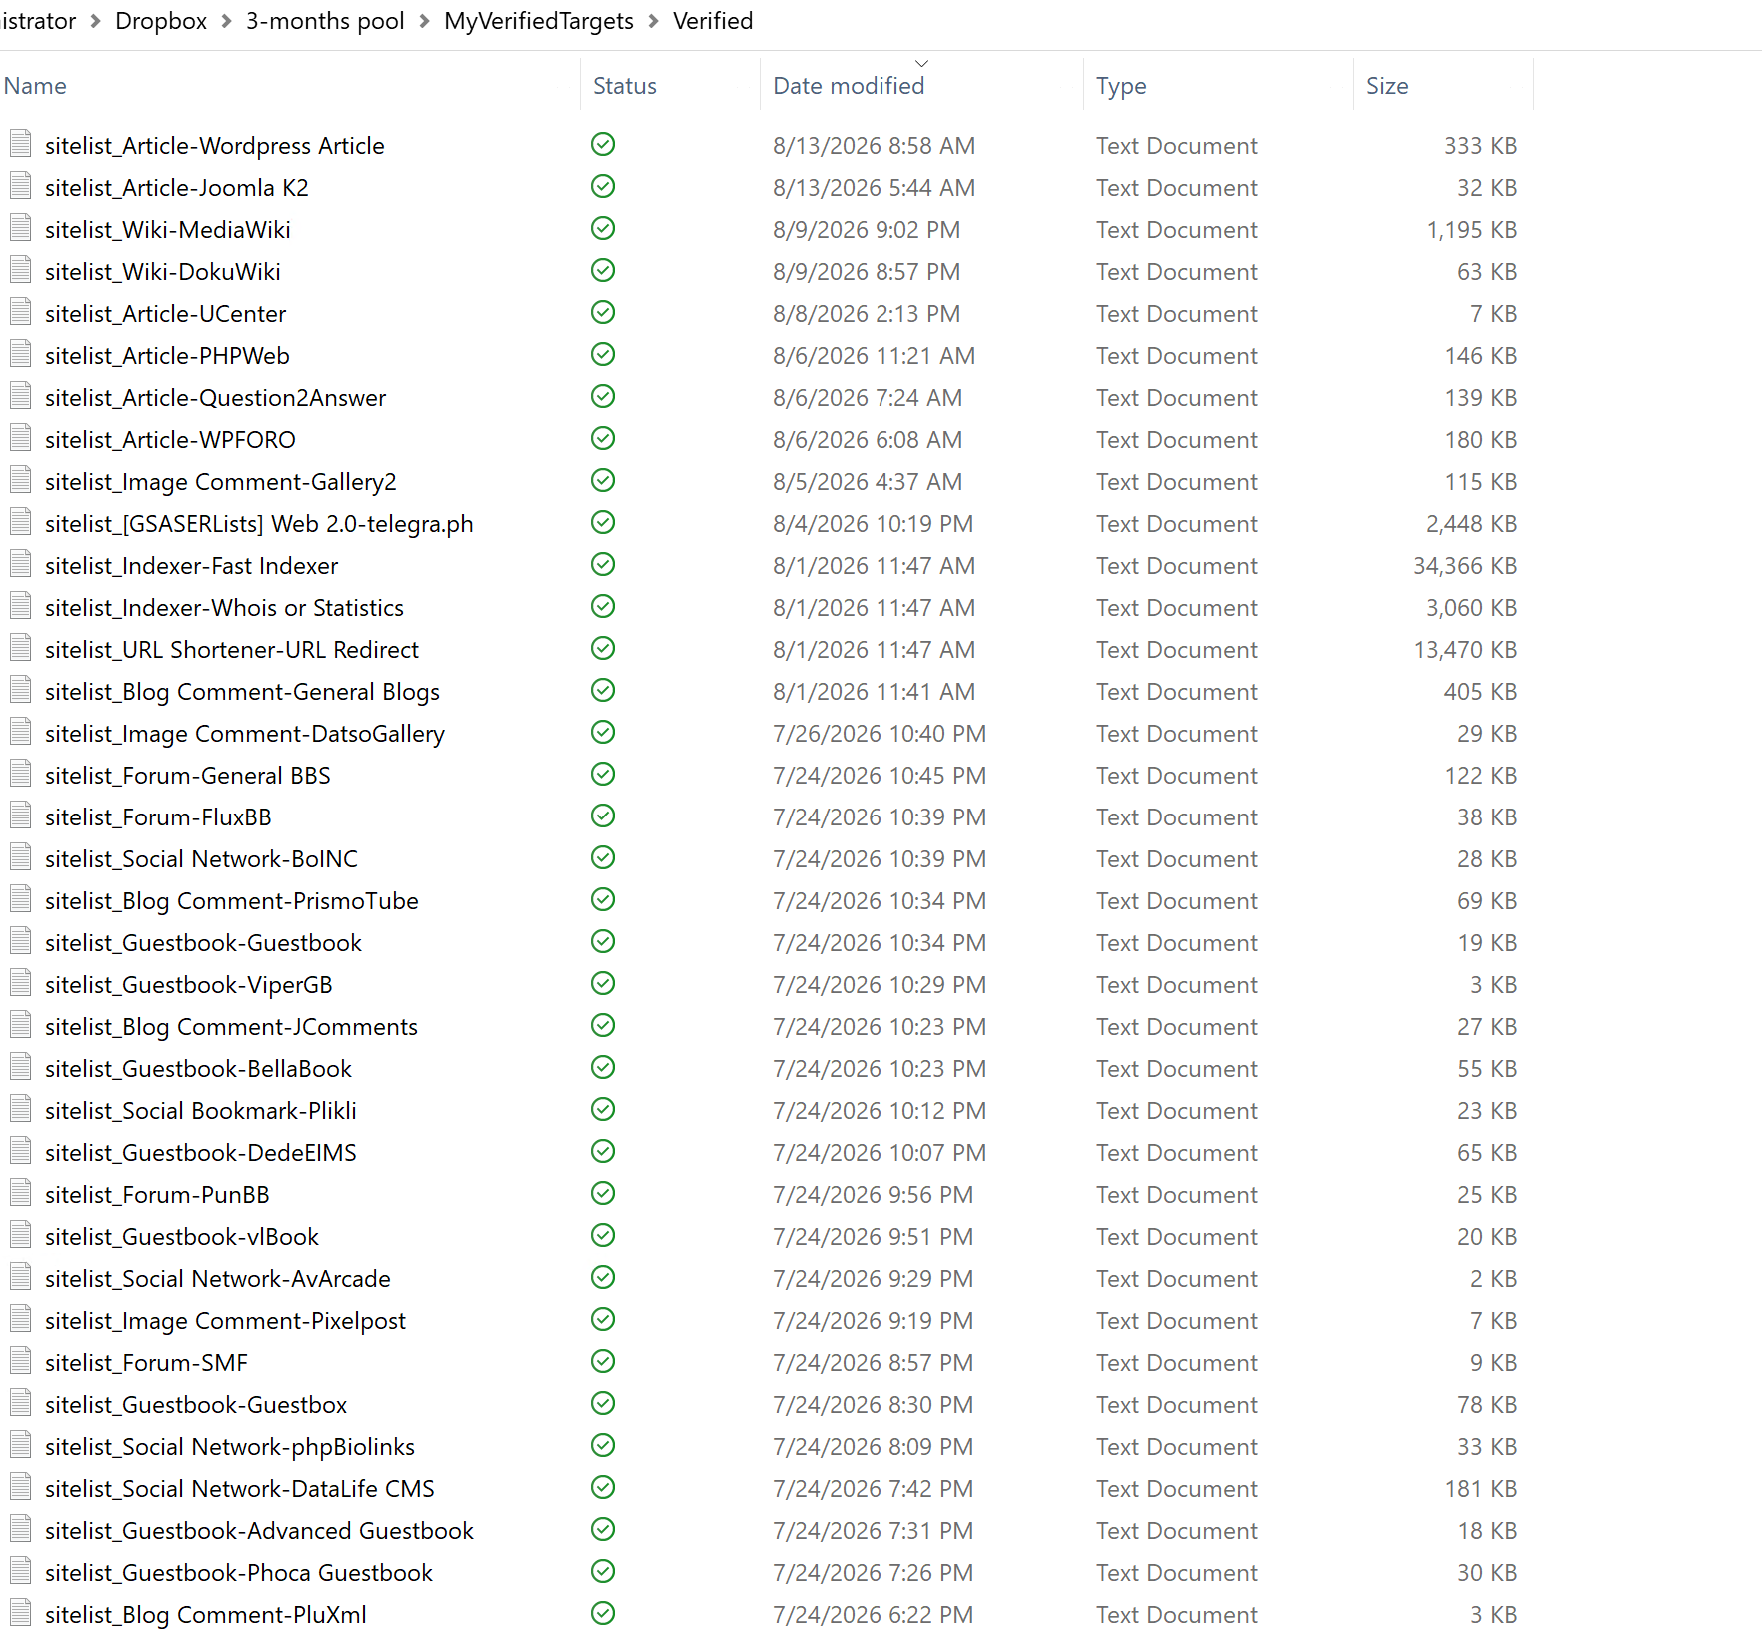Click file icon for sitelist_URL Shortener-URL Redirect
The image size is (1762, 1632).
coord(21,649)
